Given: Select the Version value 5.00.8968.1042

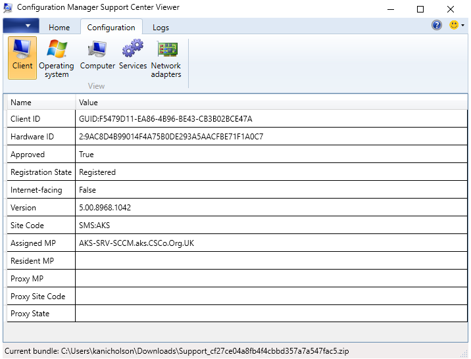Looking at the screenshot, I should 105,208.
